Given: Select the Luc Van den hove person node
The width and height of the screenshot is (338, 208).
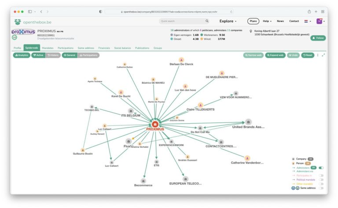Looking at the screenshot, I should (x=185, y=86).
